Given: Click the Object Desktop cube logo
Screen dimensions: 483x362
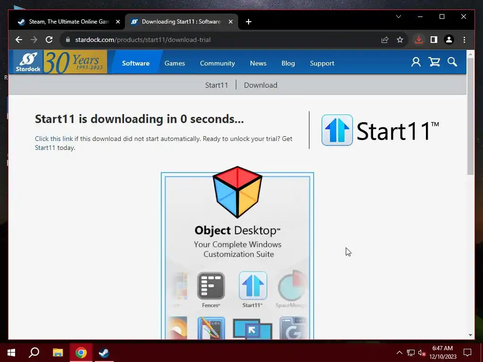Looking at the screenshot, I should [237, 192].
